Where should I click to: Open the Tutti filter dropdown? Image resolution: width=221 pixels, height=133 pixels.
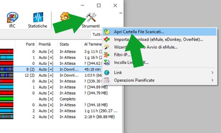(x=97, y=34)
